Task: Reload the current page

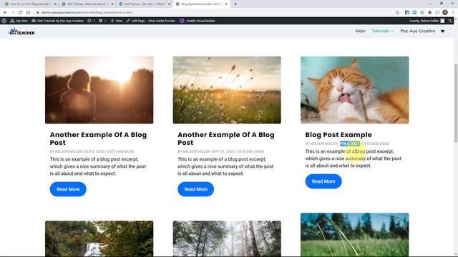Action: tap(21, 13)
